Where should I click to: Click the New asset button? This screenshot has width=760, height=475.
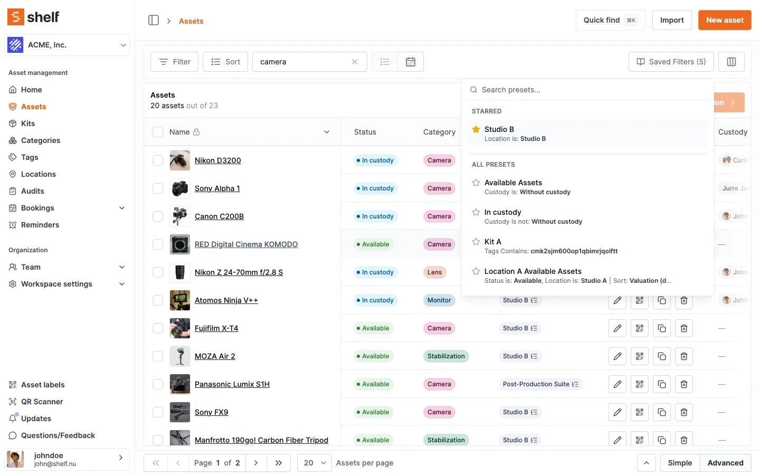coord(724,20)
